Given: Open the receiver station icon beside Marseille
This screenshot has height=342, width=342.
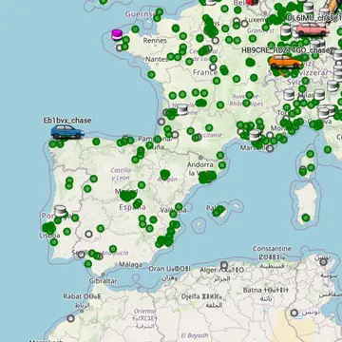Looking at the screenshot, I should point(255,135).
